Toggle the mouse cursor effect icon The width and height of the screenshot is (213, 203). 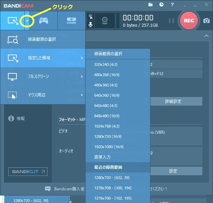[91, 17]
